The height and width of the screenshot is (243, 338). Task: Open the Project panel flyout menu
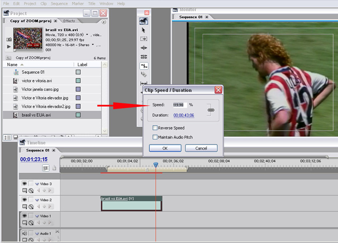[104, 22]
